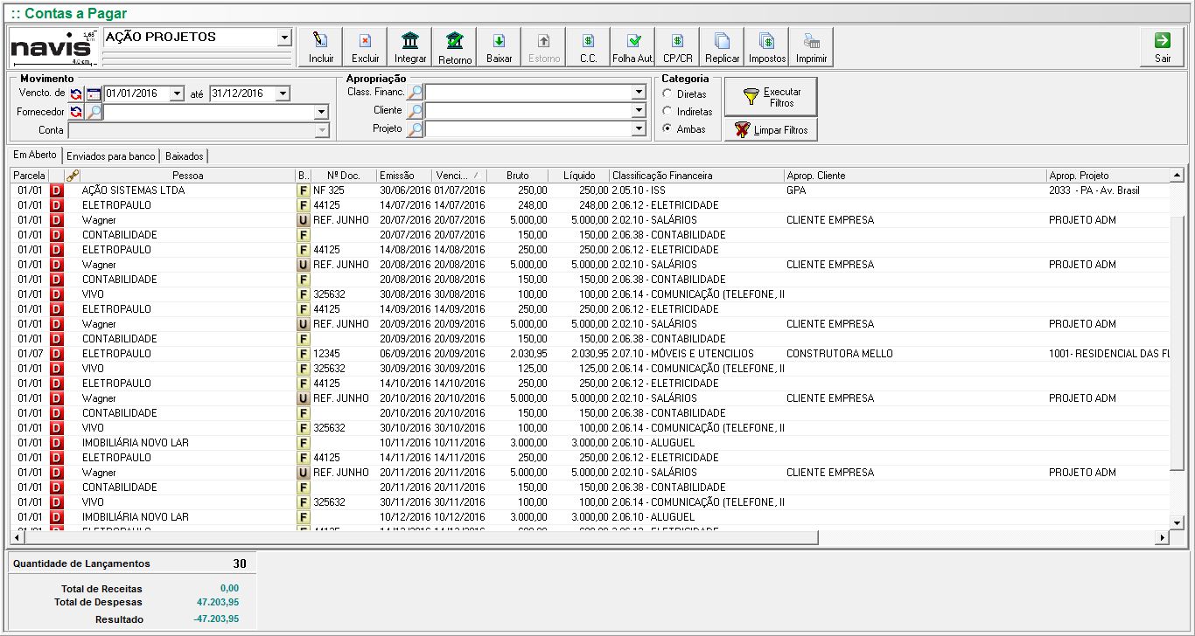This screenshot has width=1195, height=636.
Task: Click the horizontal scrollbar left arrow
Action: tap(17, 537)
